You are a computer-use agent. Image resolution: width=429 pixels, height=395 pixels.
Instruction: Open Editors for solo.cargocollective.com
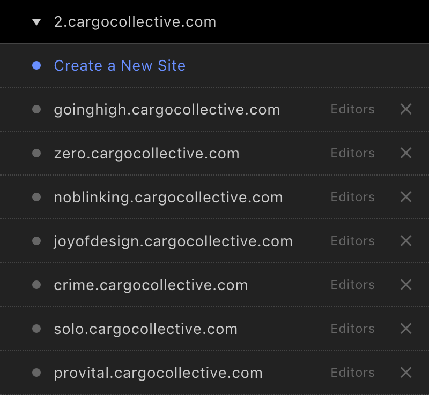click(353, 329)
